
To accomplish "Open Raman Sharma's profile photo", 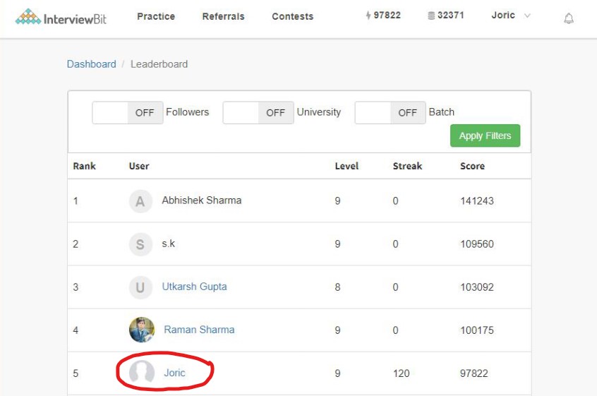I will click(142, 330).
